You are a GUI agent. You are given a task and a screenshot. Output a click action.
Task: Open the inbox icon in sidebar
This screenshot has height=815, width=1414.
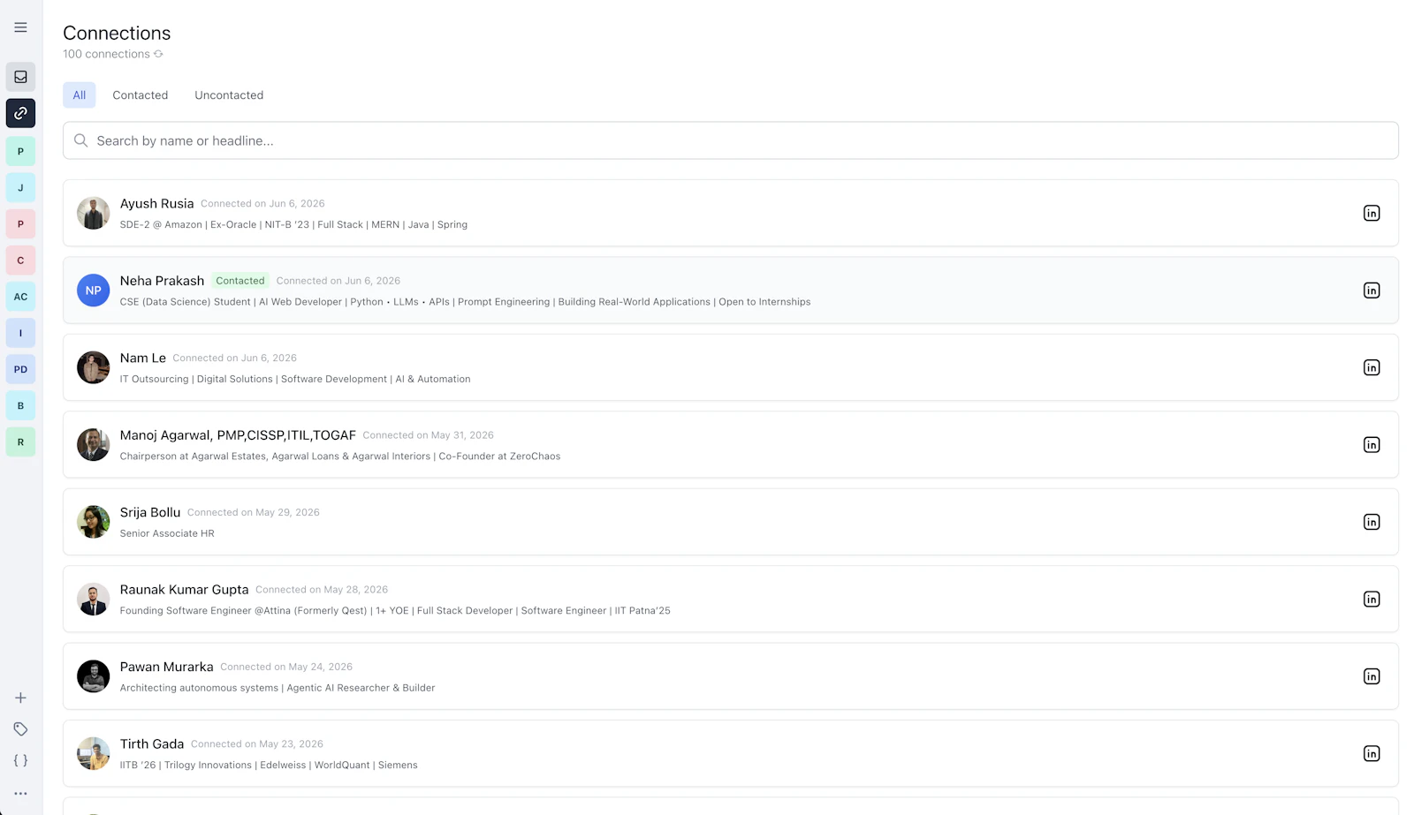(x=20, y=77)
